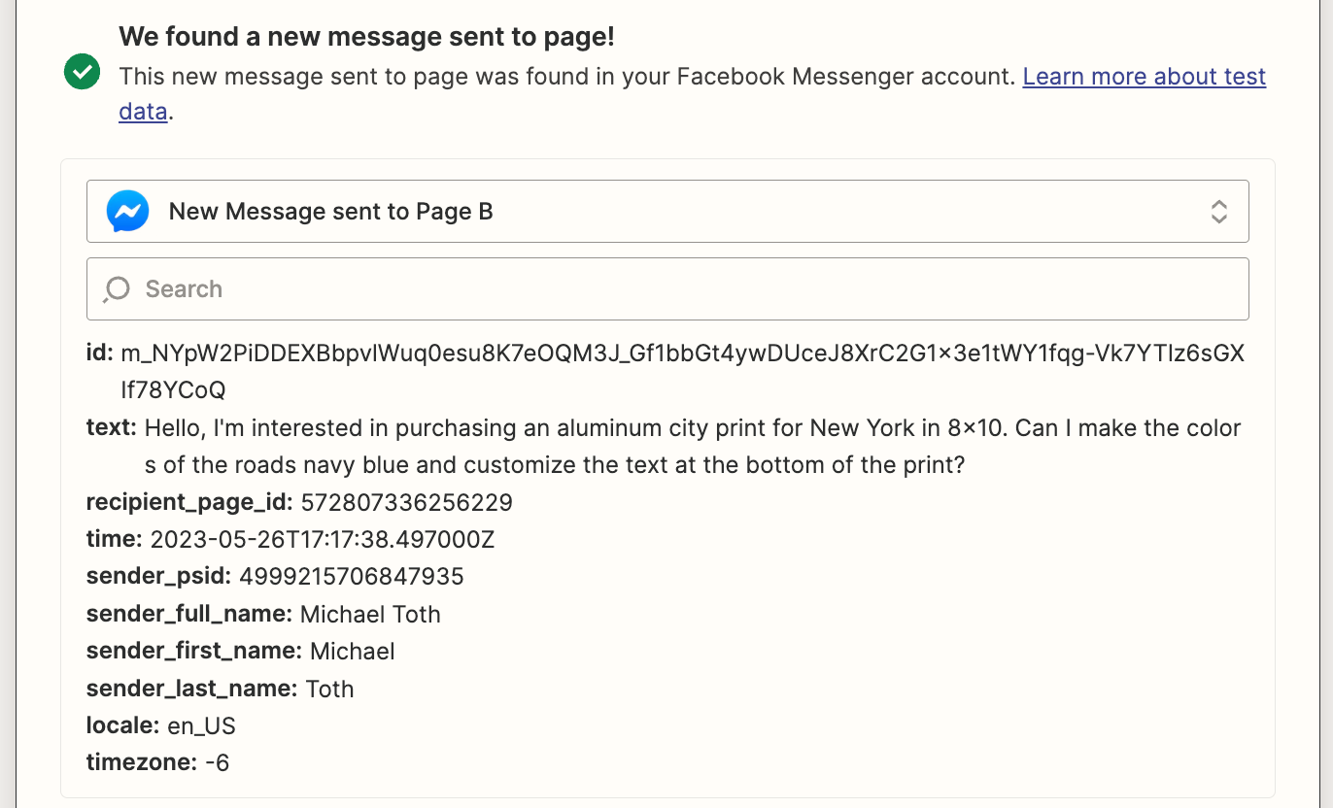Click the time value 2023-05-26T17:17:38
This screenshot has height=808, width=1333.
click(322, 540)
